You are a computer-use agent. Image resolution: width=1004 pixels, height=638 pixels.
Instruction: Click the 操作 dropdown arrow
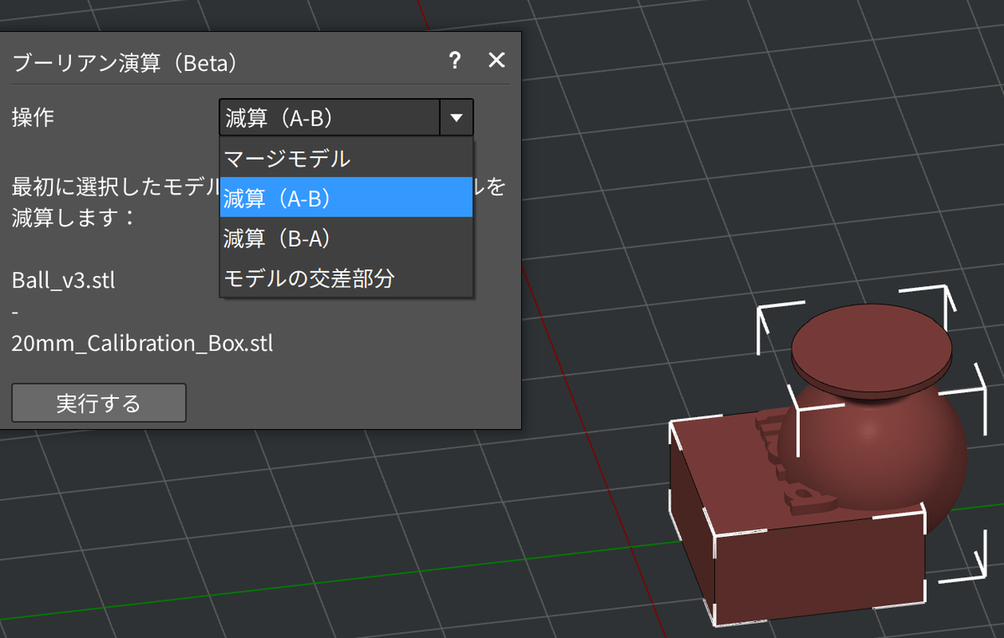pos(456,118)
